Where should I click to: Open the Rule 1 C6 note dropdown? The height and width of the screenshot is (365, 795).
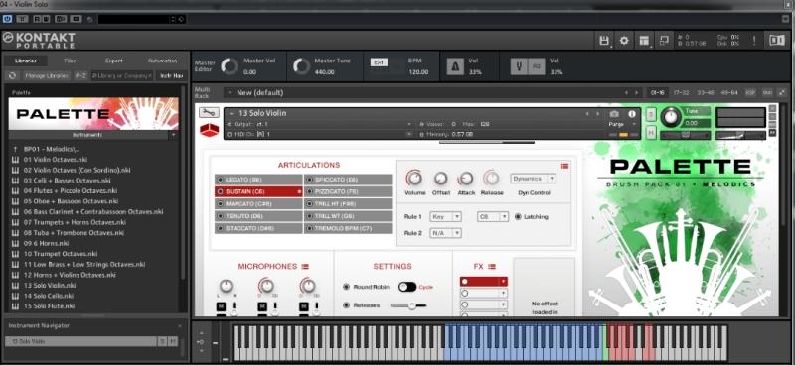(493, 216)
